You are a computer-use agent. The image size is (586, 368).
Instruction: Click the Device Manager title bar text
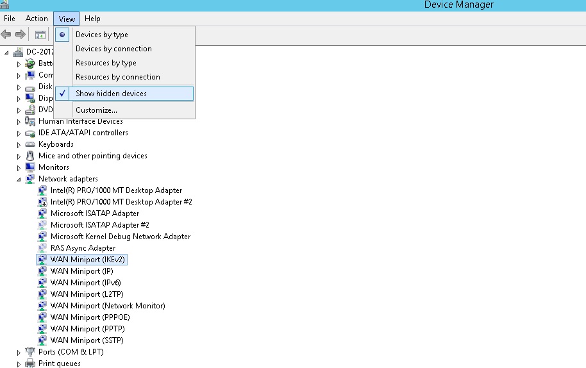[x=459, y=4]
